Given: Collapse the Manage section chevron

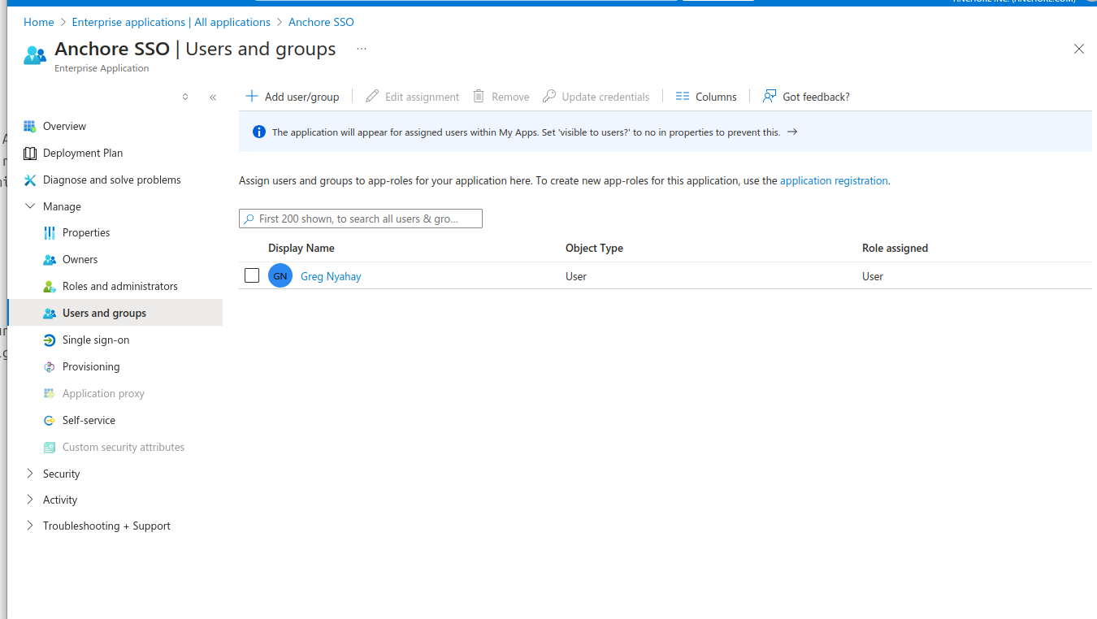Looking at the screenshot, I should pyautogui.click(x=30, y=206).
